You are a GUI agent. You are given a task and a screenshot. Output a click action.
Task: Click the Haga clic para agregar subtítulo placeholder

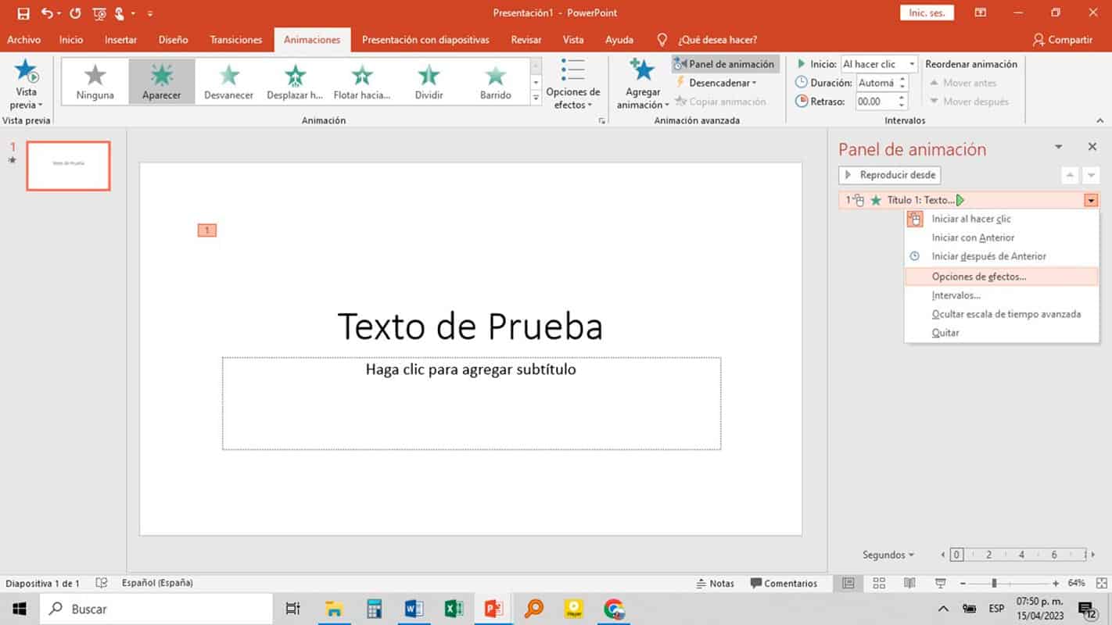[472, 403]
